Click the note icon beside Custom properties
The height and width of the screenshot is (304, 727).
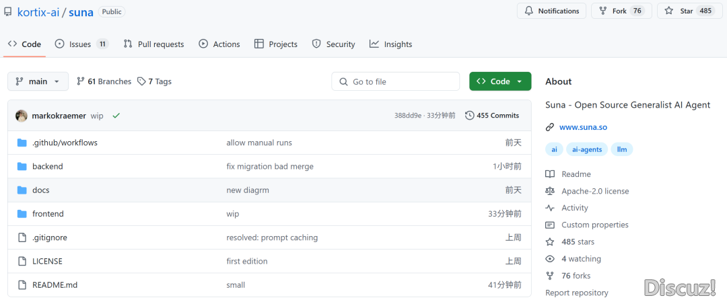550,225
